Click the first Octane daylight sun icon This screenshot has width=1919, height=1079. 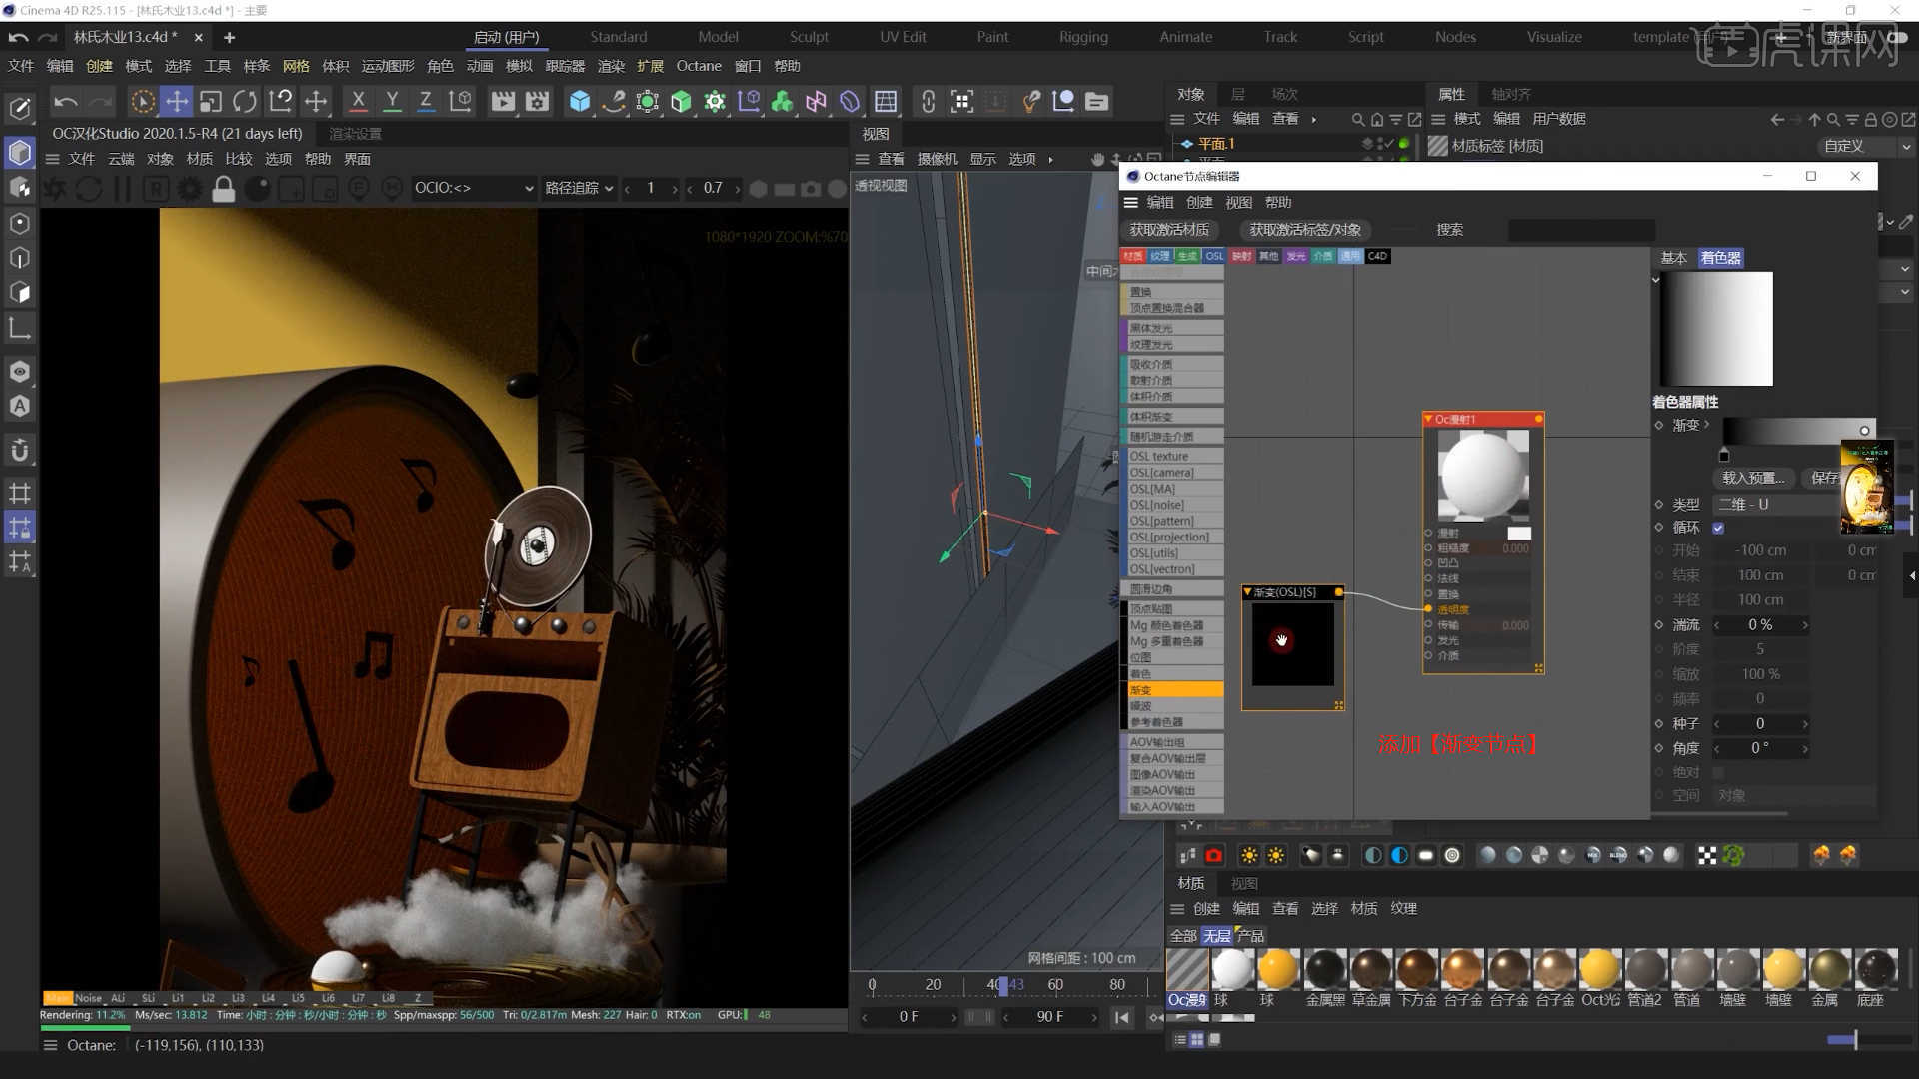point(1249,855)
